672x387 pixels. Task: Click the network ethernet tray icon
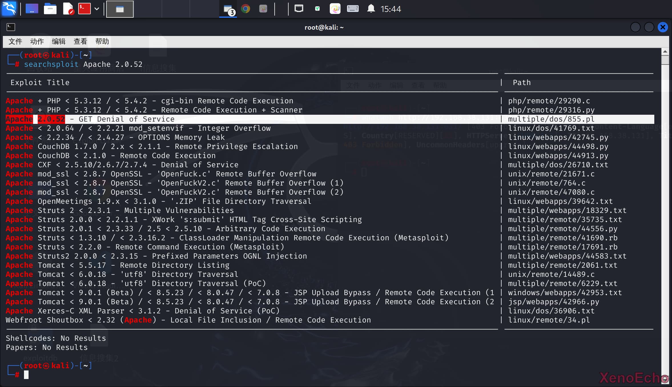(x=299, y=9)
